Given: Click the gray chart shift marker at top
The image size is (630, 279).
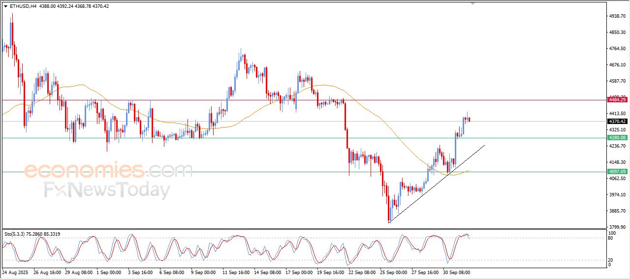Looking at the screenshot, I should point(473,3).
